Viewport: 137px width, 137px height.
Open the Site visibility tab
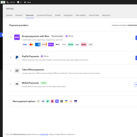81,15
